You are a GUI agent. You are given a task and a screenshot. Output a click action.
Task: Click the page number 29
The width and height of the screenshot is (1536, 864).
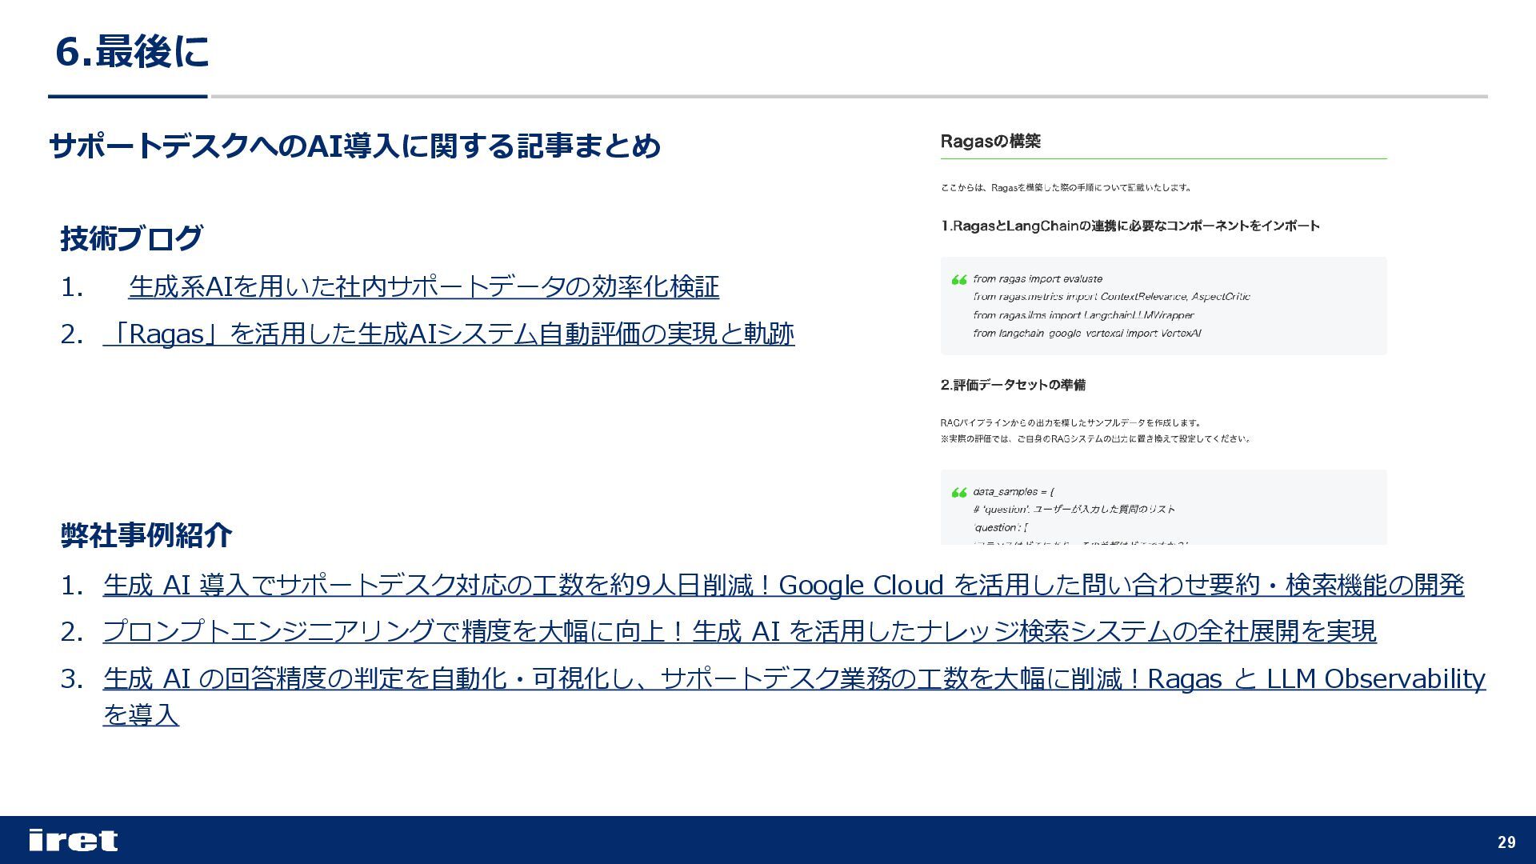pyautogui.click(x=1506, y=842)
